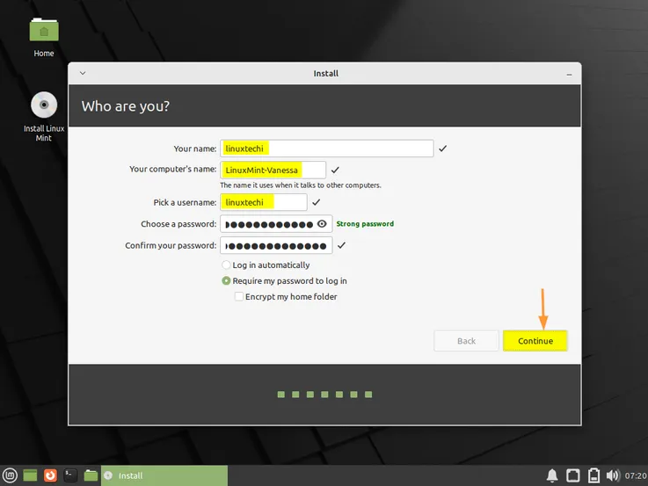Focus the Pick a username field
The width and height of the screenshot is (648, 486).
tap(264, 202)
